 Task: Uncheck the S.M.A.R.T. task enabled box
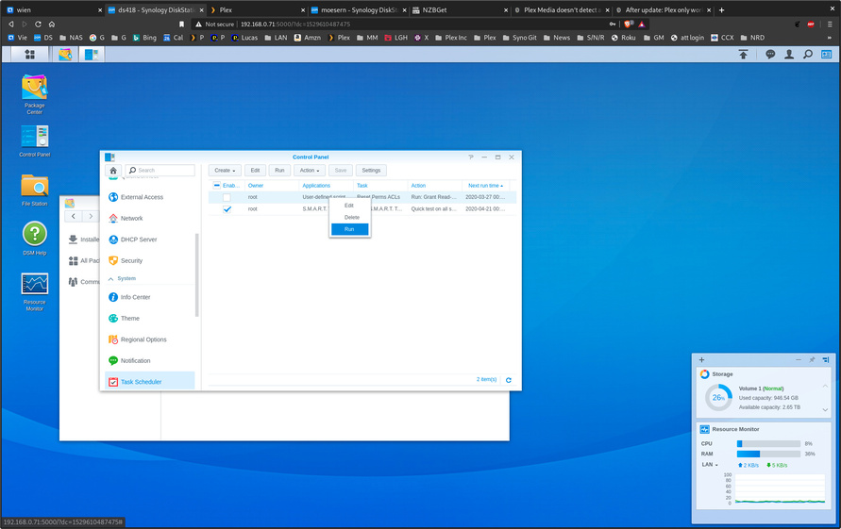[x=227, y=209]
